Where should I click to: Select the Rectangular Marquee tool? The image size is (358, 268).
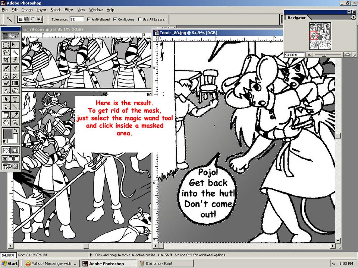(6, 45)
